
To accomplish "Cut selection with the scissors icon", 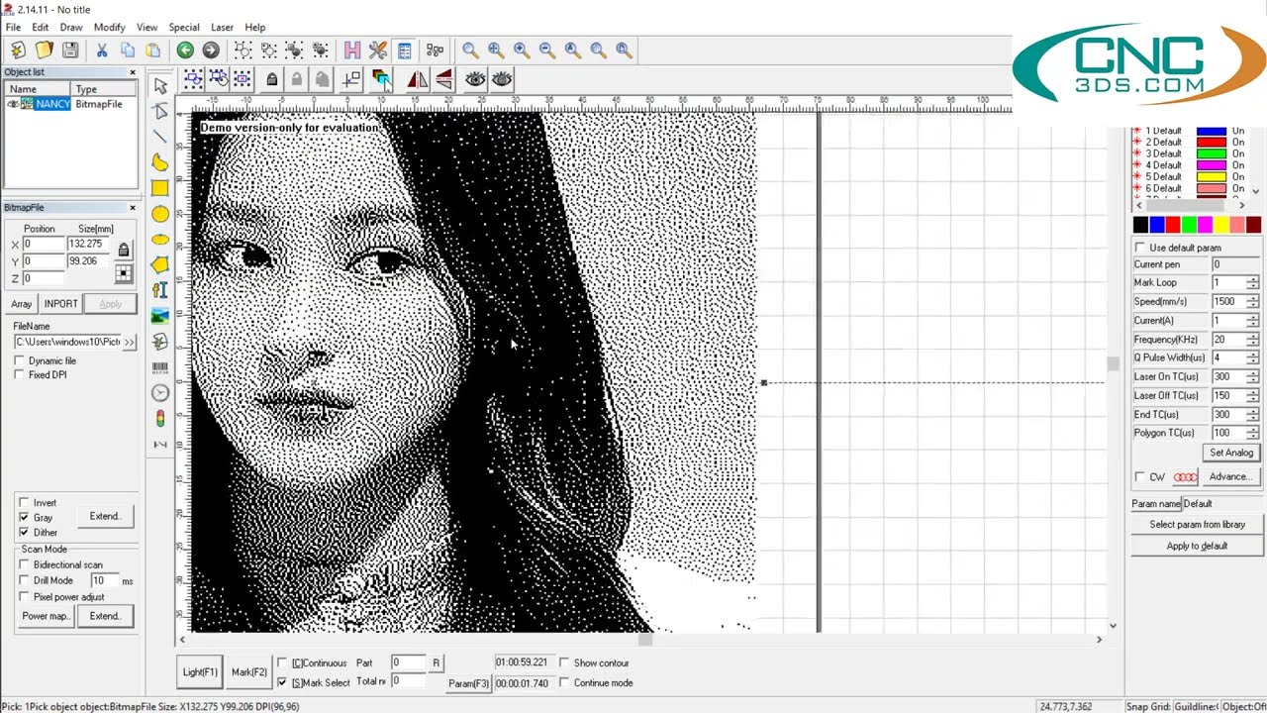I will [x=101, y=50].
